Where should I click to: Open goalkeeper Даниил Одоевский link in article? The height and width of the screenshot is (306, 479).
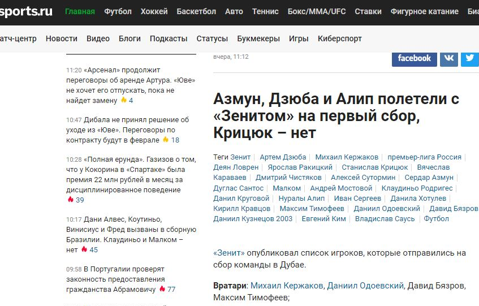[365, 286]
